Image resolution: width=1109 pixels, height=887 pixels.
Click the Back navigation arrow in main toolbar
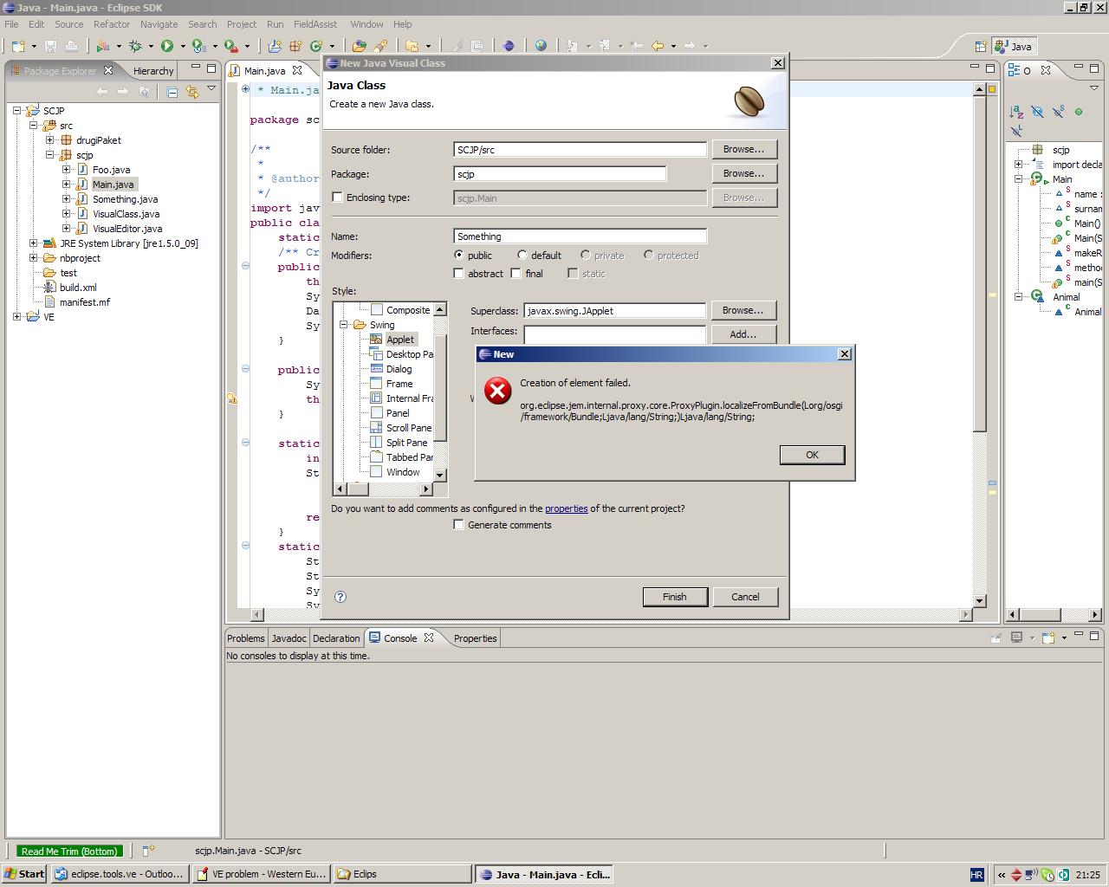tap(658, 46)
